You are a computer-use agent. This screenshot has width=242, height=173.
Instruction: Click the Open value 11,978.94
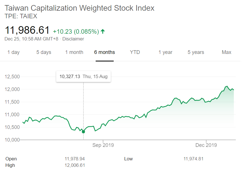(x=75, y=159)
